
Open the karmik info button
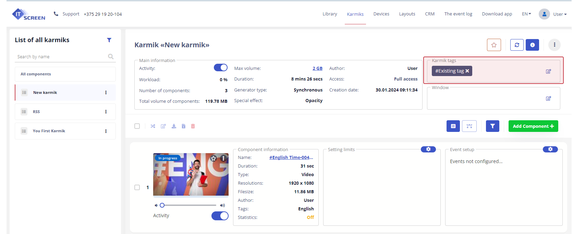(x=532, y=45)
